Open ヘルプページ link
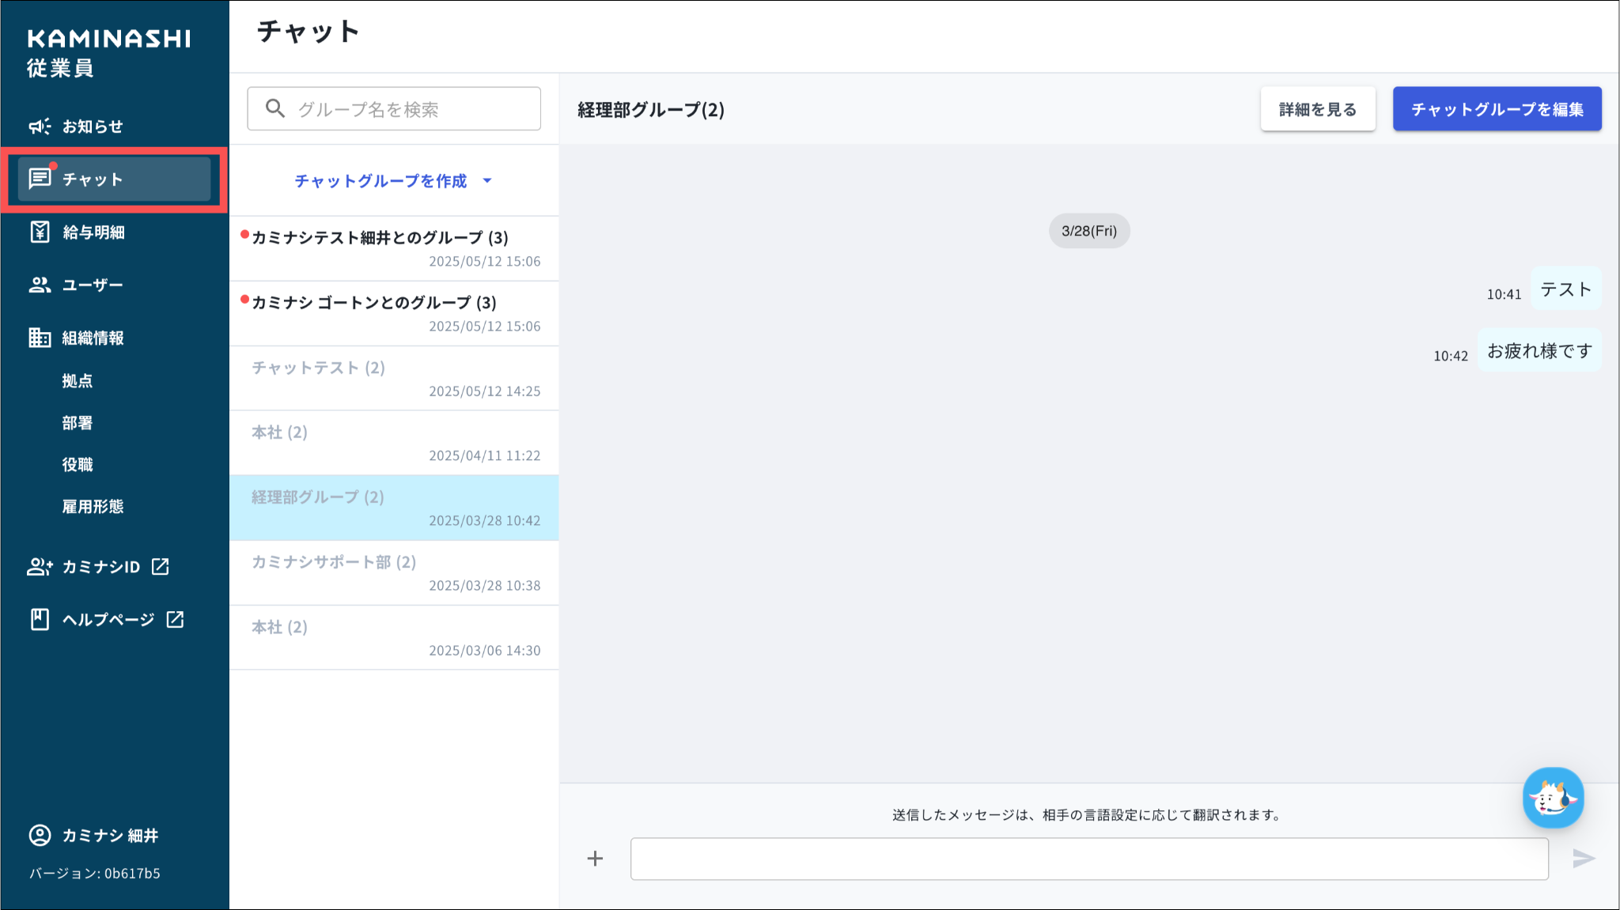The height and width of the screenshot is (910, 1620). (x=108, y=619)
